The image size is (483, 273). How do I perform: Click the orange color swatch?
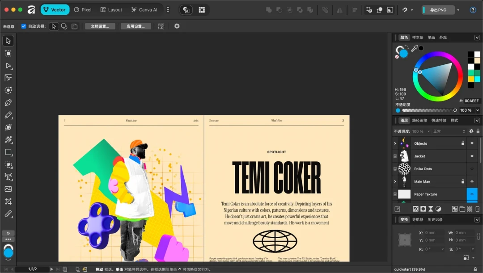pyautogui.click(x=471, y=79)
